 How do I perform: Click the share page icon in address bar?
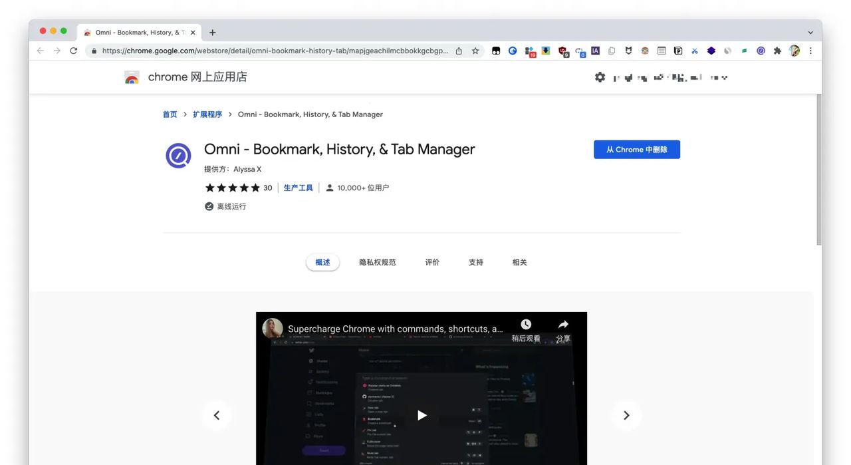point(459,51)
